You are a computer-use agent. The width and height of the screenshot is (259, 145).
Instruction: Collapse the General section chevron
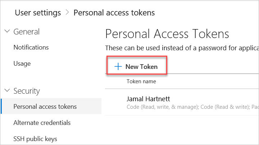pos(7,31)
